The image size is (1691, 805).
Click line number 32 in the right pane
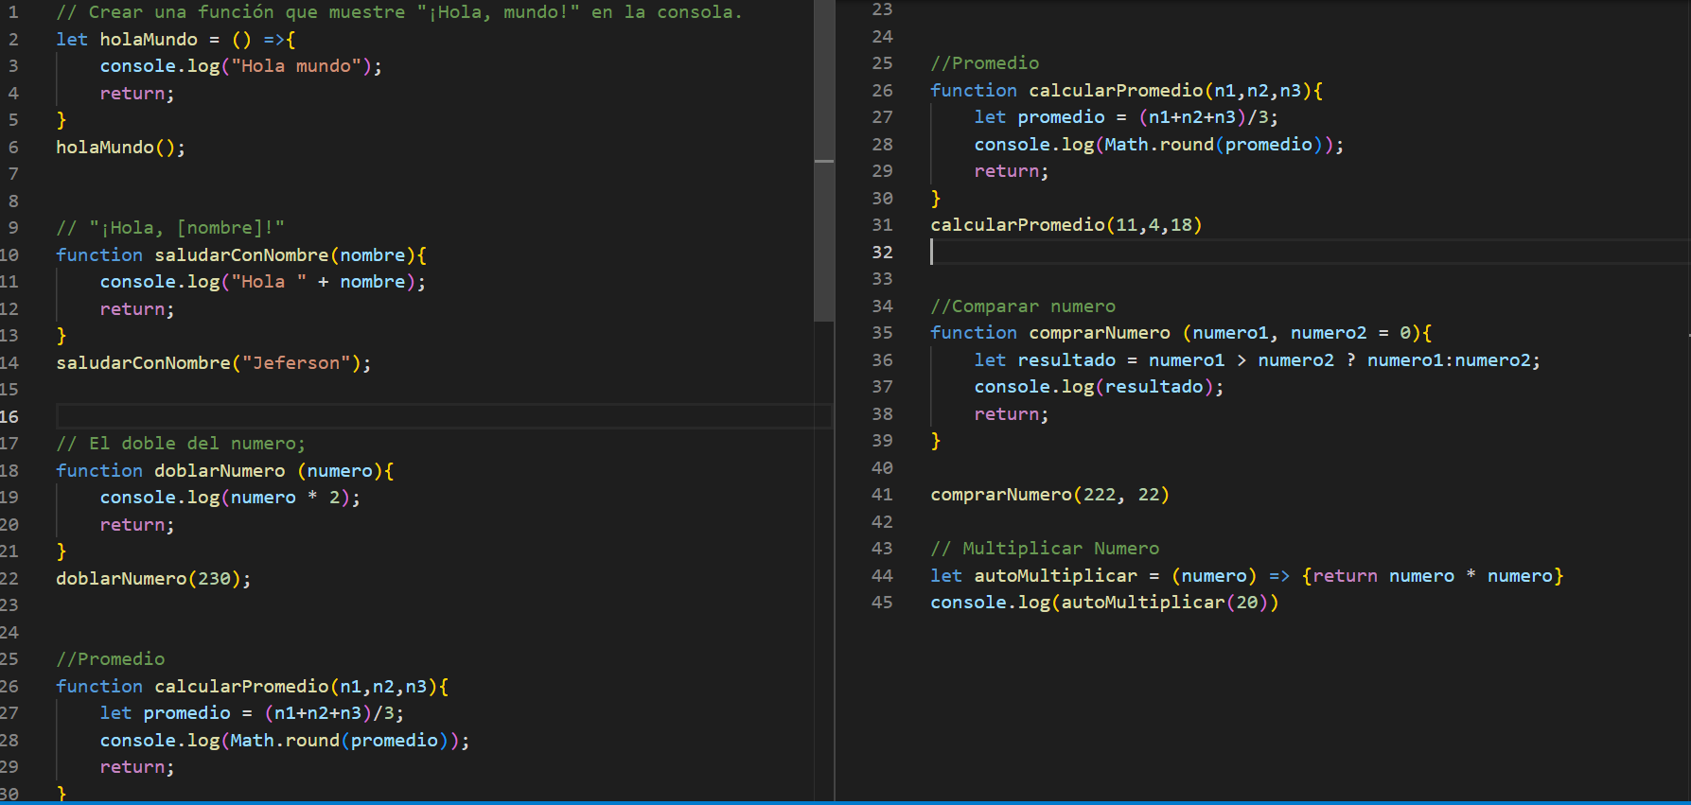tap(882, 253)
